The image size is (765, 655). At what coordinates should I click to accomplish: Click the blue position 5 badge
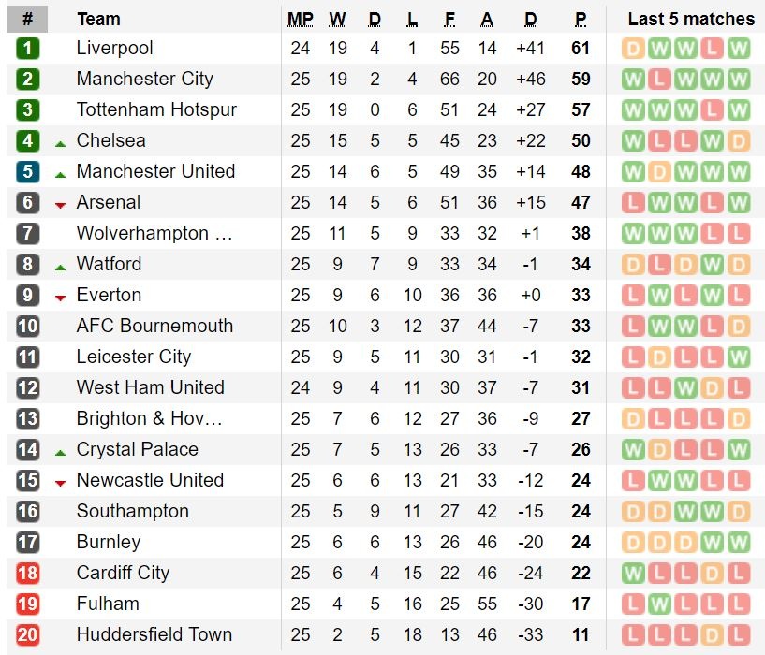pos(28,172)
